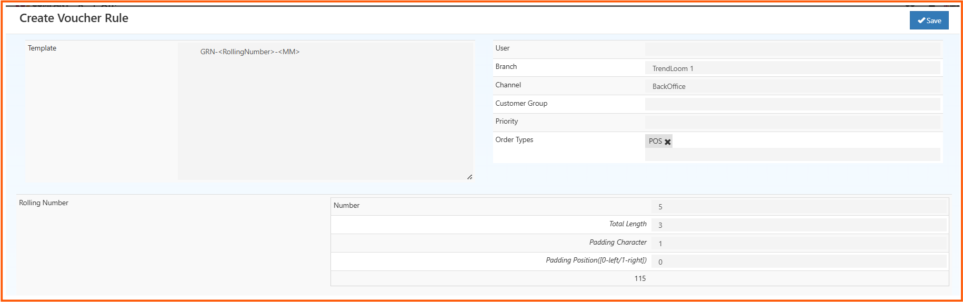Grab the Template box resize handle
The height and width of the screenshot is (302, 963).
click(x=469, y=177)
